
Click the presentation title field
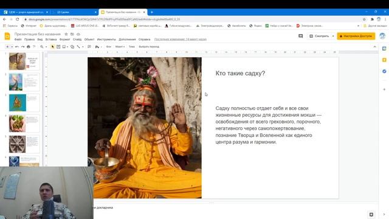(x=38, y=34)
